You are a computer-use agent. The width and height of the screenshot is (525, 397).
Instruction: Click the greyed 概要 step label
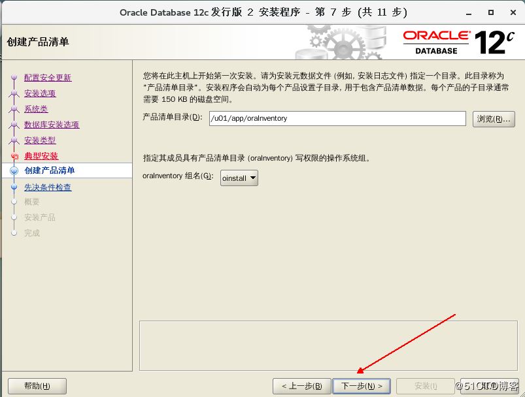tap(32, 202)
